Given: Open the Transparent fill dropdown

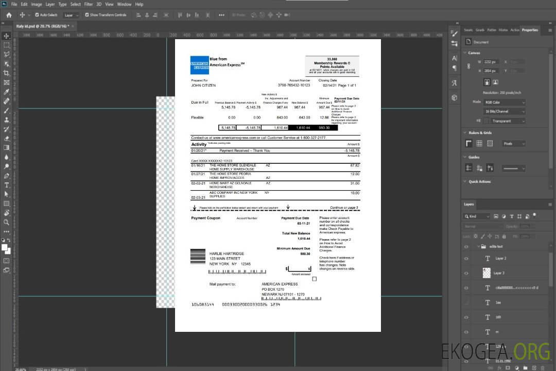Looking at the screenshot, I should coord(508,121).
